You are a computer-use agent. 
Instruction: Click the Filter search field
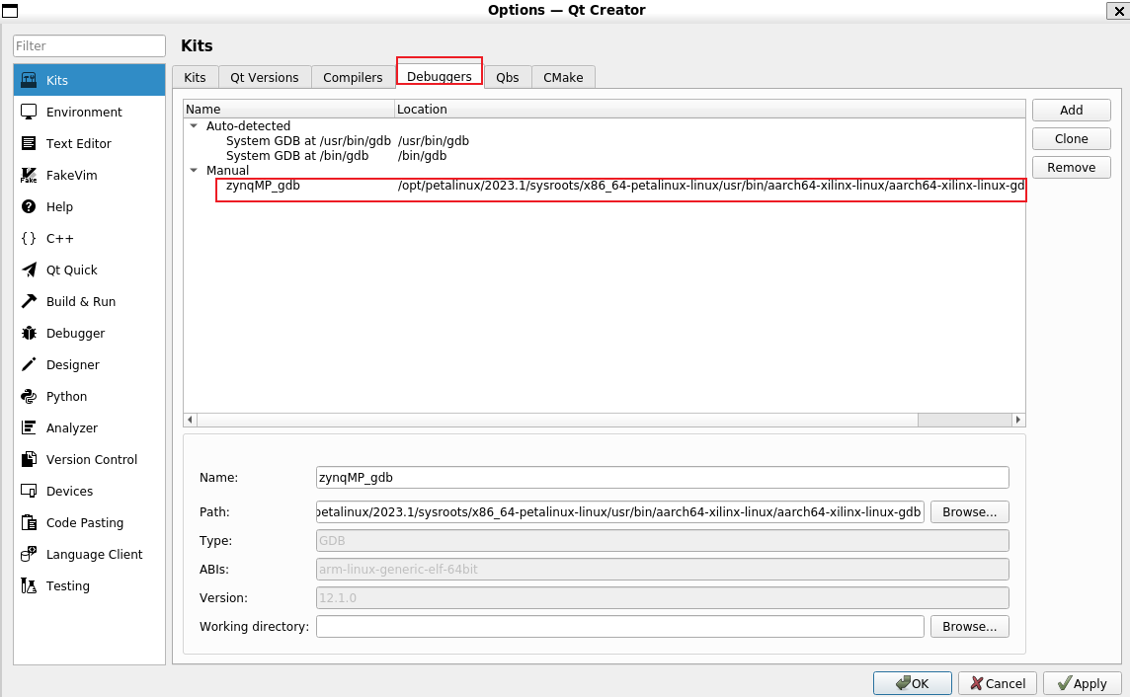coord(89,45)
